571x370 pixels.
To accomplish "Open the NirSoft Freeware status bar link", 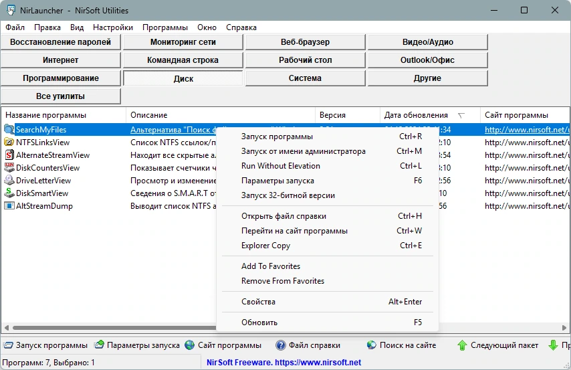I will point(283,363).
